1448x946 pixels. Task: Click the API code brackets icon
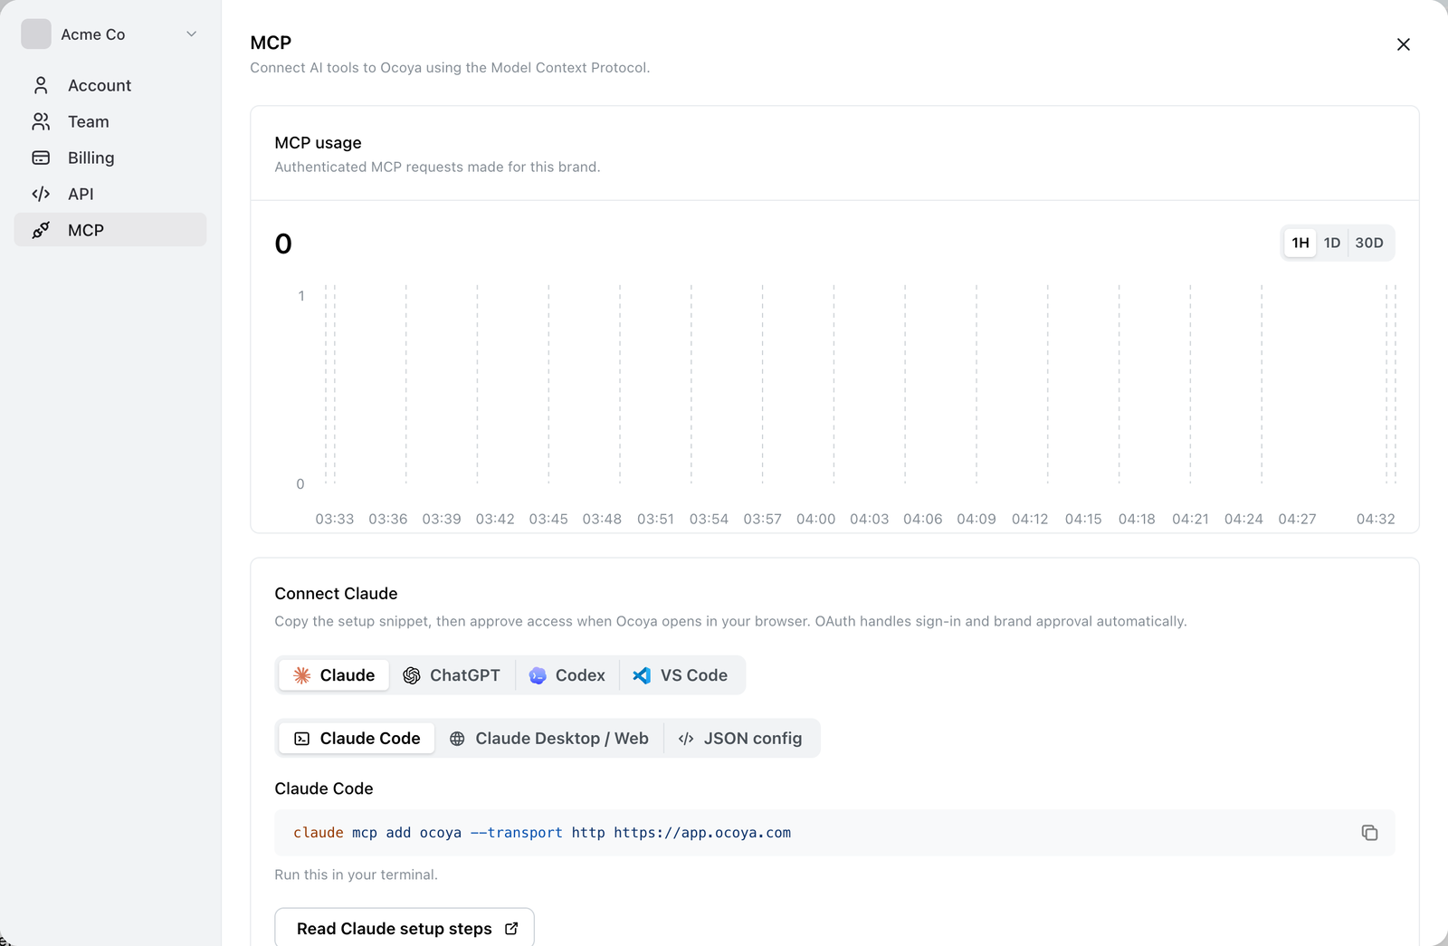tap(41, 194)
